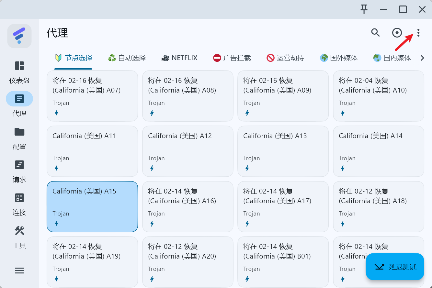This screenshot has height=288, width=432.
Task: Pin the window with the pushpin icon
Action: click(364, 9)
